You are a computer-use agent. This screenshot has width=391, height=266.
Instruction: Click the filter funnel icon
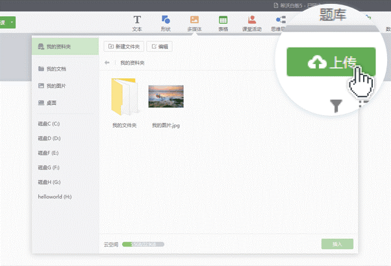coord(336,106)
